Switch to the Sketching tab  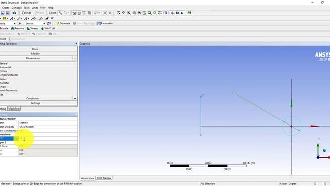3,109
